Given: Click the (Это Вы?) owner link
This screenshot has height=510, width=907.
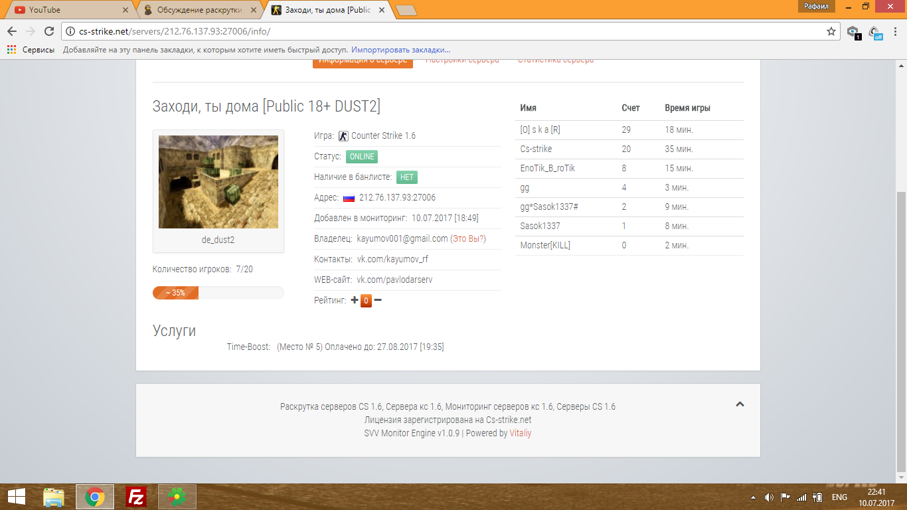Looking at the screenshot, I should coord(468,238).
